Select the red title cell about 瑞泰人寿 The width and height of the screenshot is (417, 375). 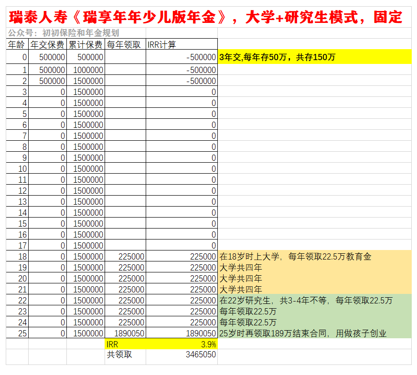pyautogui.click(x=209, y=17)
